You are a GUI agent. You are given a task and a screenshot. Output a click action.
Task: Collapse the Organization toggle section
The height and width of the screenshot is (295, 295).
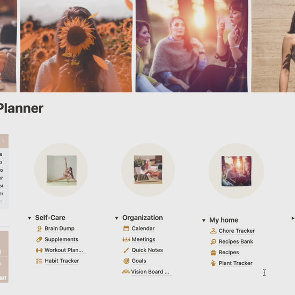[116, 218]
